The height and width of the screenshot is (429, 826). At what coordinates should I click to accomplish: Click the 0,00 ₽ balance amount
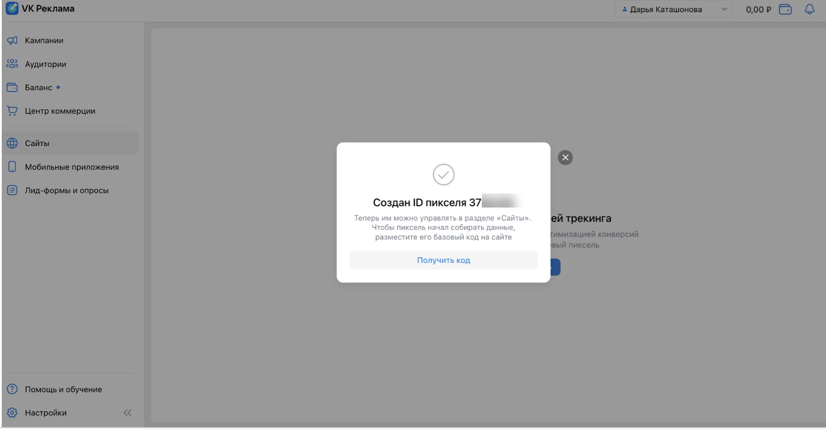coord(758,10)
